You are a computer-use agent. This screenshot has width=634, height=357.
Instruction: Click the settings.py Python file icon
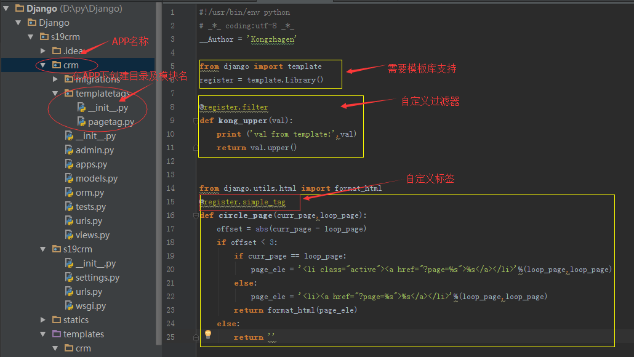69,277
